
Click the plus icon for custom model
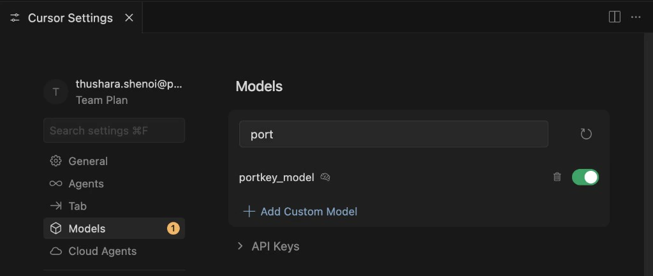click(249, 211)
